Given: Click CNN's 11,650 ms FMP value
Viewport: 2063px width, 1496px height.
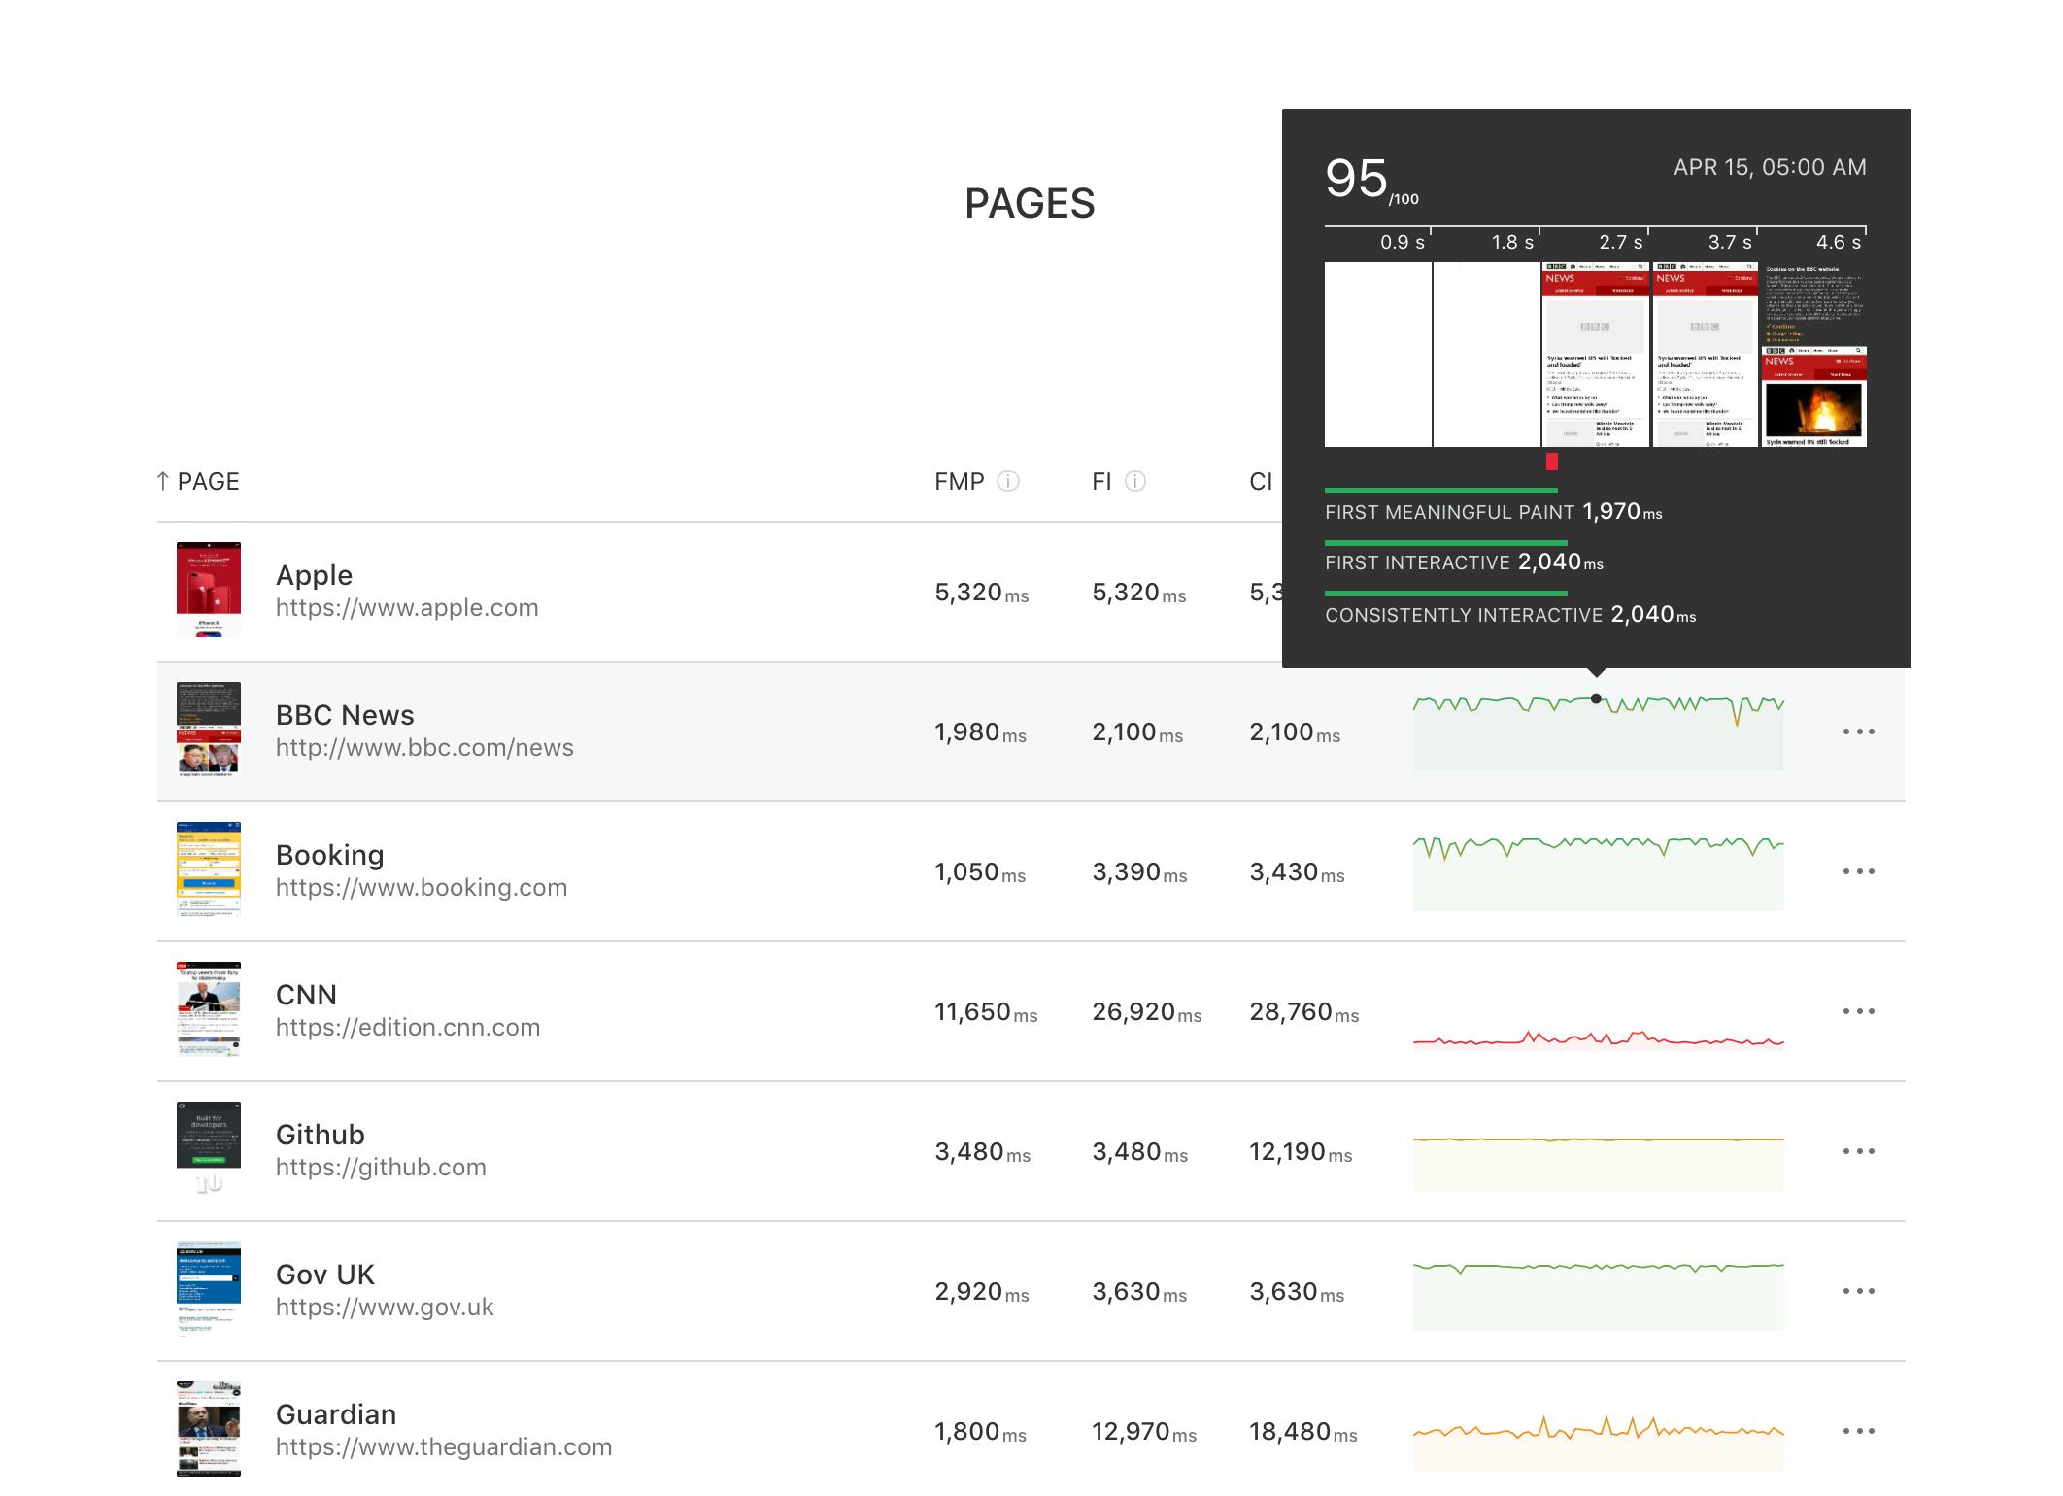Looking at the screenshot, I should pos(986,1012).
